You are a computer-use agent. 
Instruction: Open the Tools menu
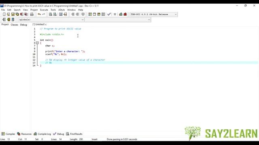(x=53, y=10)
